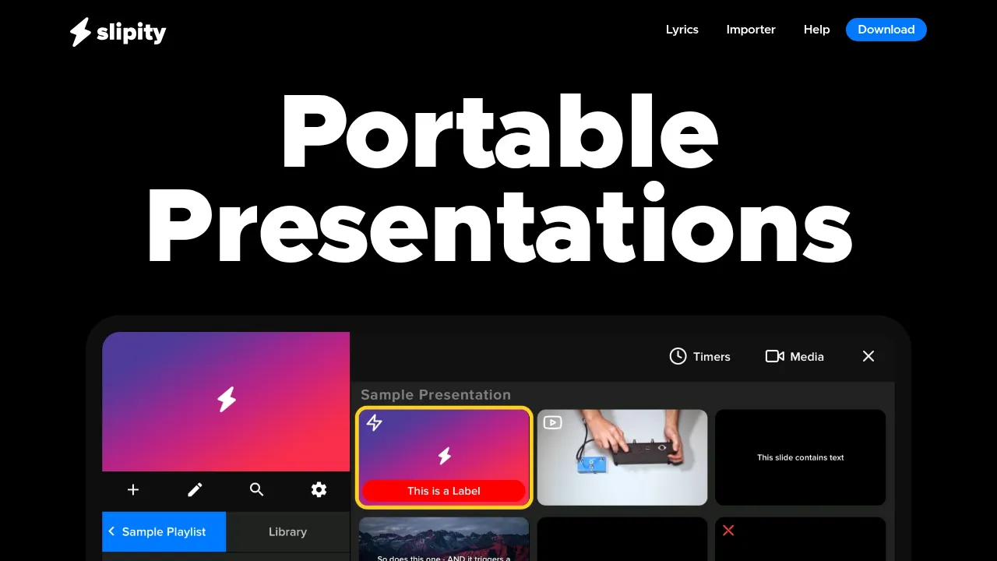
Task: Open the Help page
Action: [816, 30]
